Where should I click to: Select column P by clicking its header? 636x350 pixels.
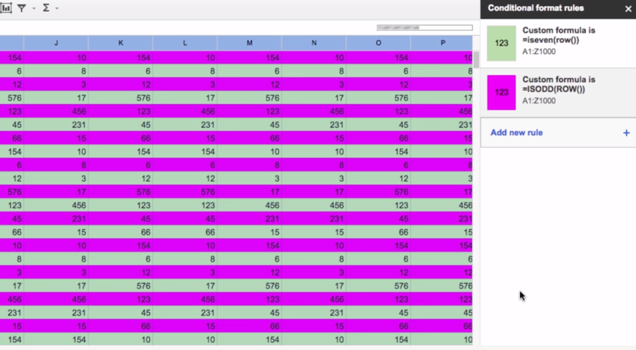pos(442,42)
